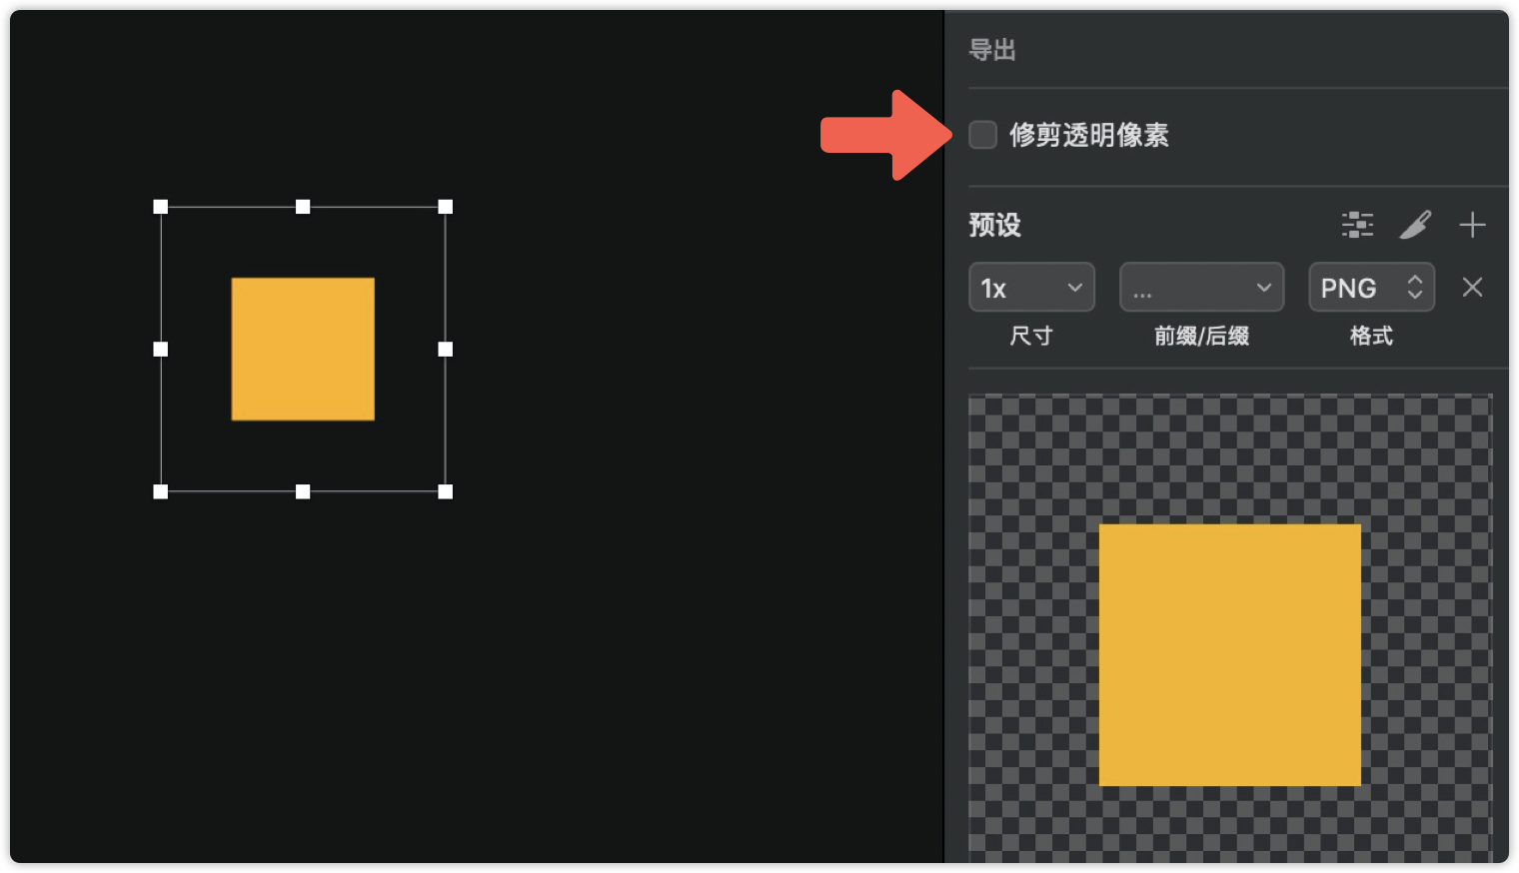Click the top-right selection handle
Viewport: 1519px width, 873px height.
click(x=446, y=207)
